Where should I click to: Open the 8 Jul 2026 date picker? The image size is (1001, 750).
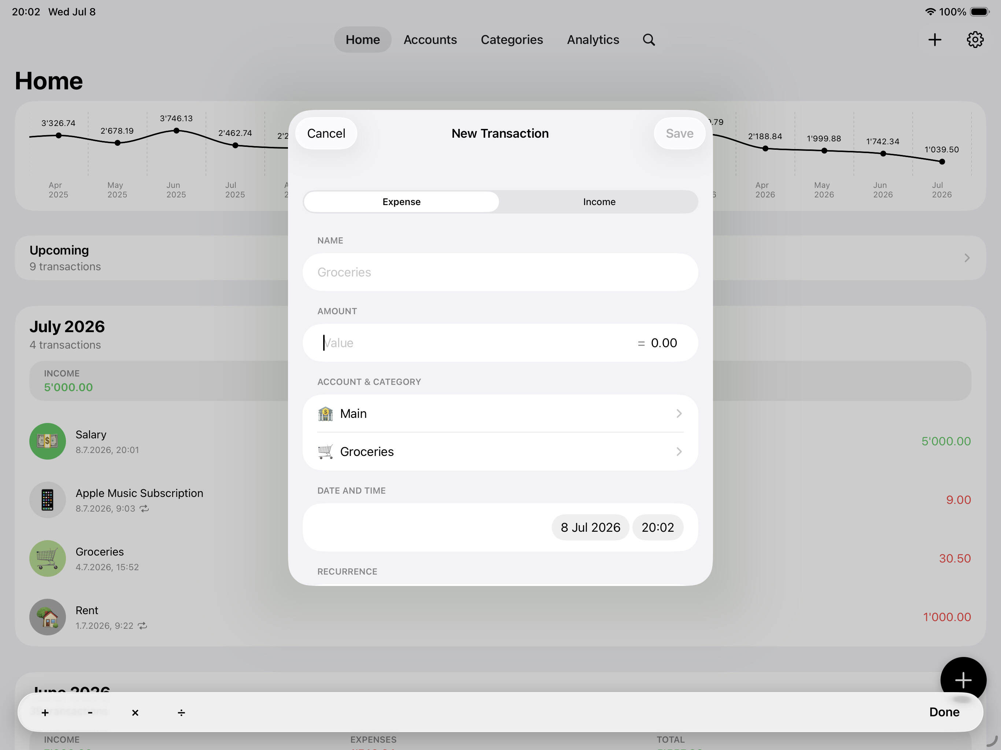pyautogui.click(x=590, y=527)
